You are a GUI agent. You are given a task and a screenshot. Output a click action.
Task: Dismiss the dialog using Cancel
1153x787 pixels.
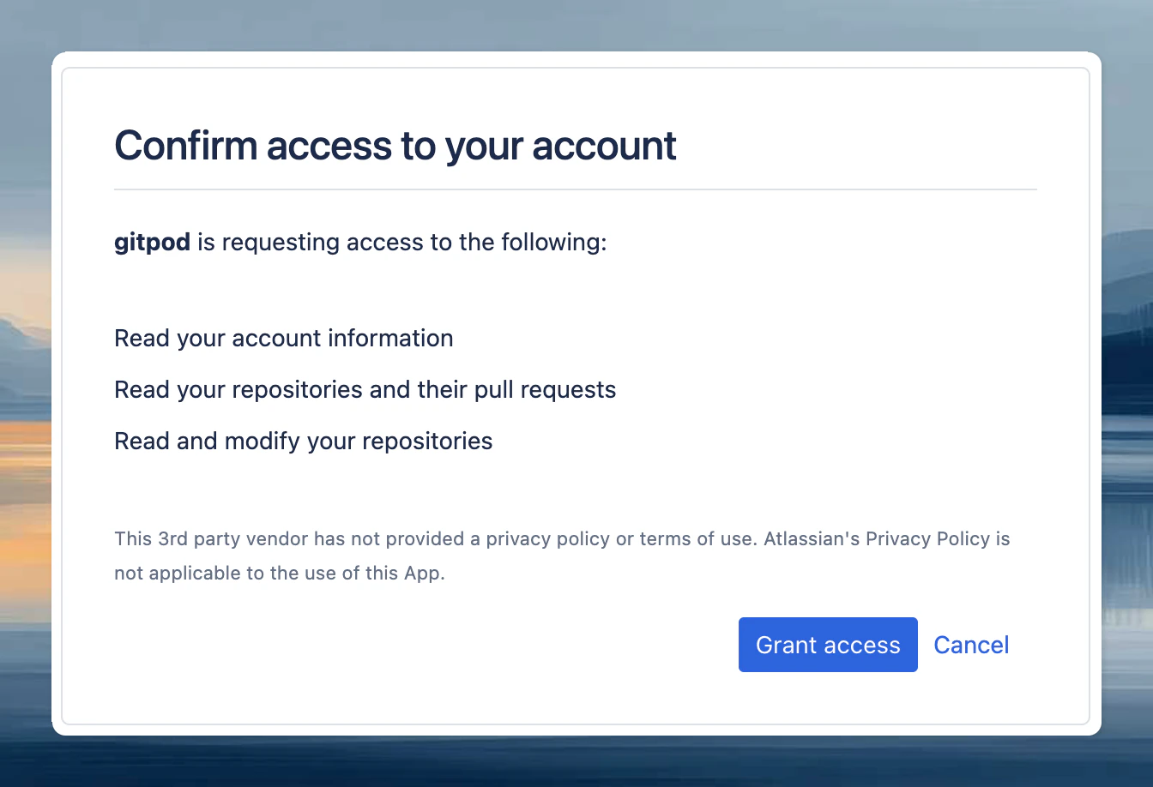click(971, 644)
